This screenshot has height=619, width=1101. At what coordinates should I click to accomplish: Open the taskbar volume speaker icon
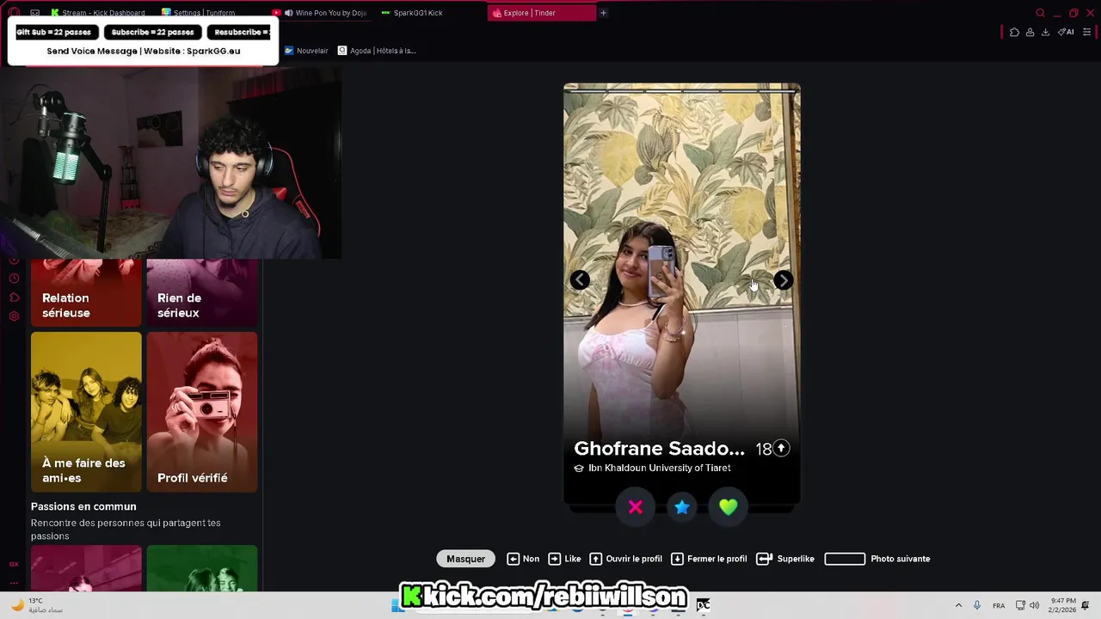(1034, 605)
